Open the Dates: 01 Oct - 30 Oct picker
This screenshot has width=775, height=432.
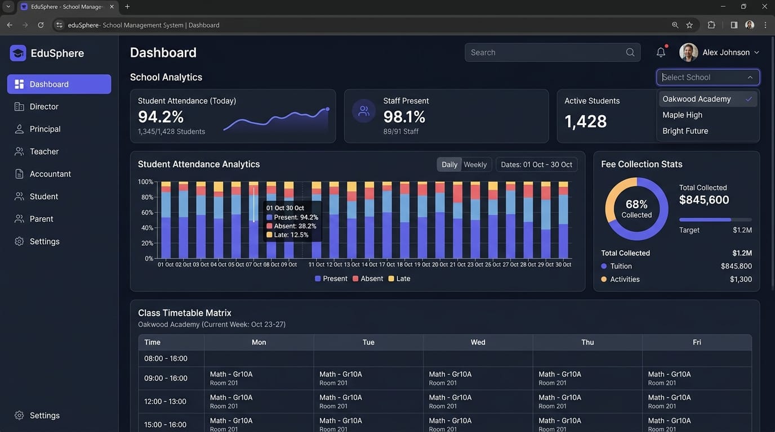(536, 164)
